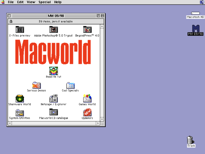
Task: Click the Macworld logo graphic
Action: (x=53, y=52)
